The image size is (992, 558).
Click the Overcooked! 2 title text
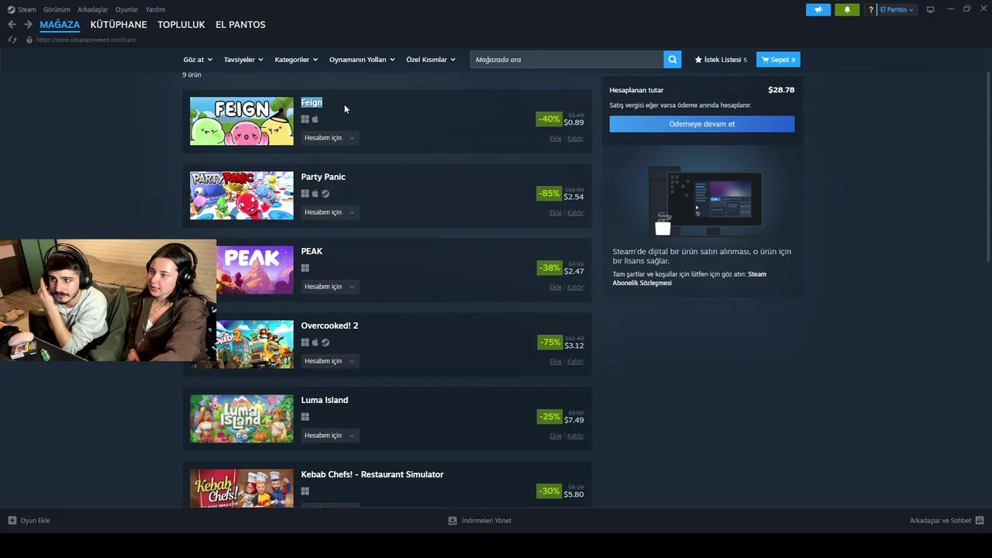(x=329, y=325)
